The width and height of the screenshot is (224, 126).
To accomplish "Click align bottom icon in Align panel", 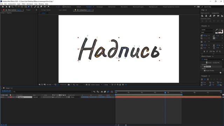I will click(x=222, y=16).
